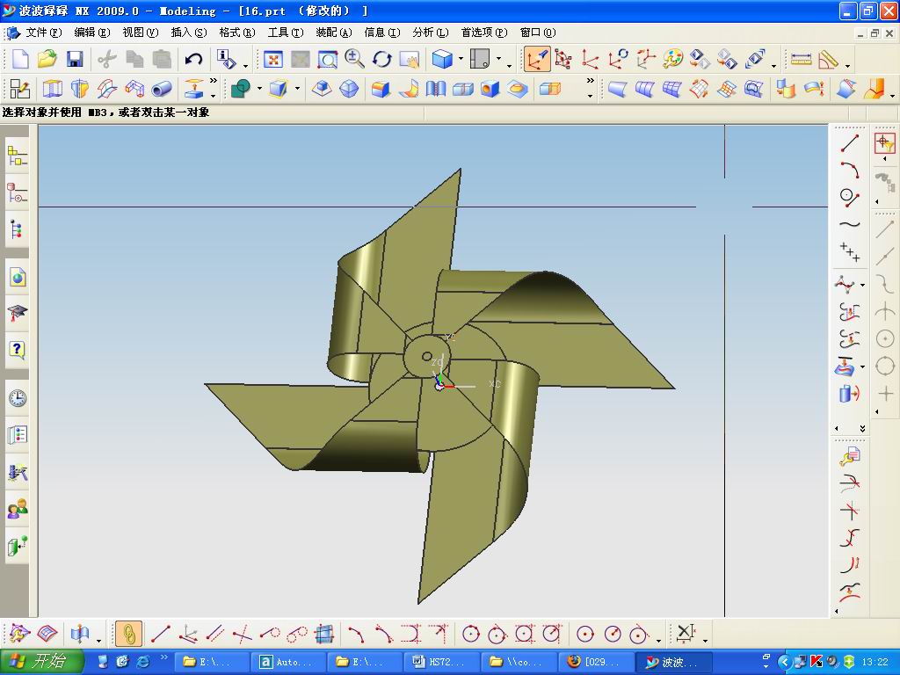This screenshot has height=675, width=900.
Task: Toggle the chain-link curve selection button
Action: tap(128, 634)
